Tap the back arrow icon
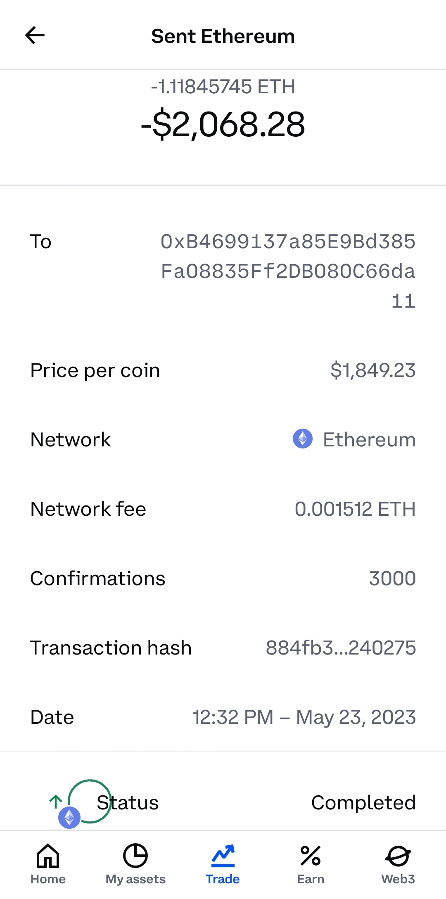 click(x=35, y=36)
